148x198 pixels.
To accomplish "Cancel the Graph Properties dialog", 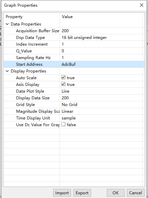I will (136, 193).
